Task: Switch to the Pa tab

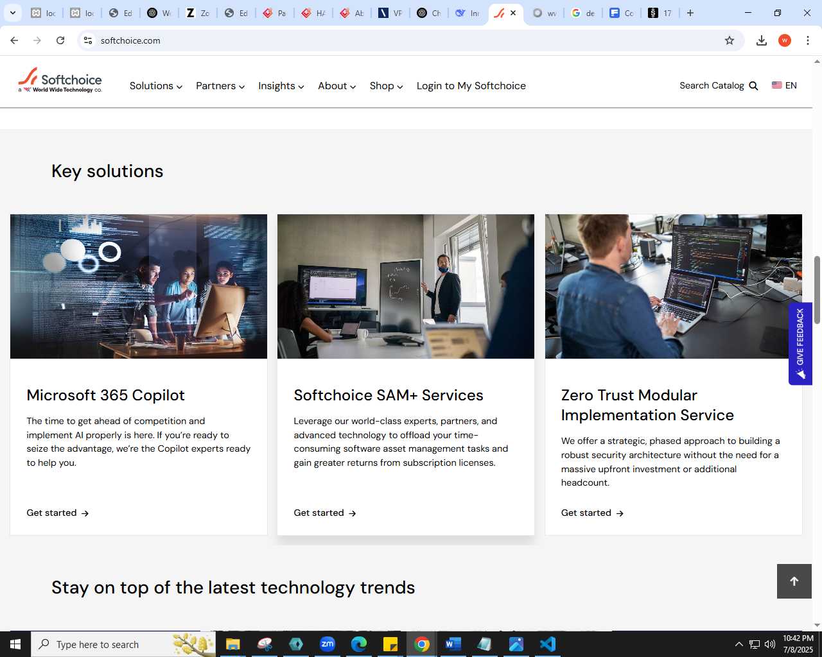Action: [275, 13]
